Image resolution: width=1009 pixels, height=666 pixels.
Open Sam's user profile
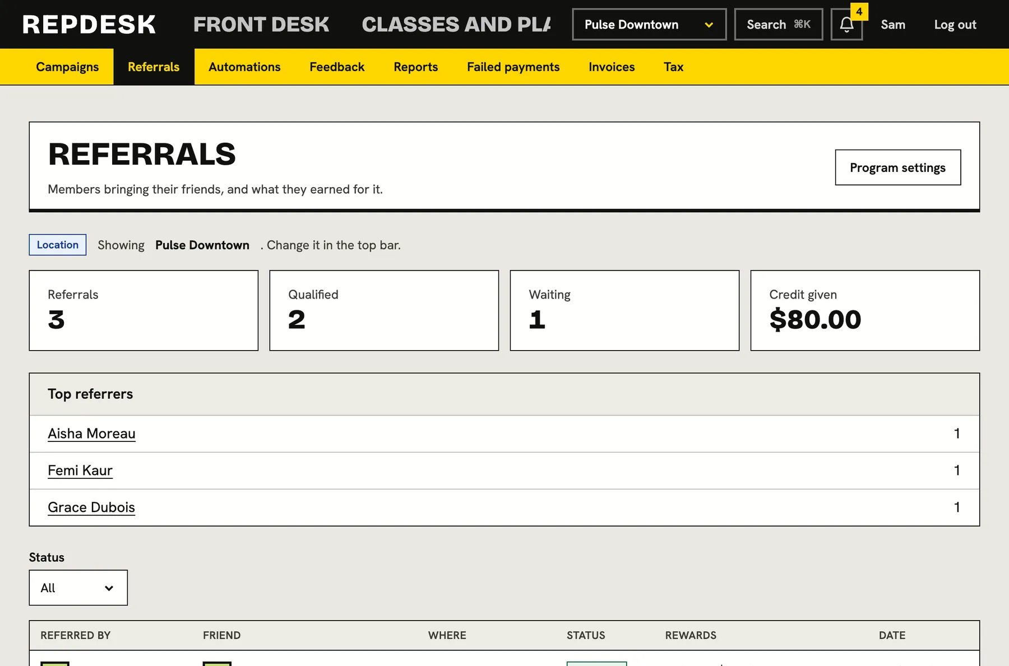point(893,25)
